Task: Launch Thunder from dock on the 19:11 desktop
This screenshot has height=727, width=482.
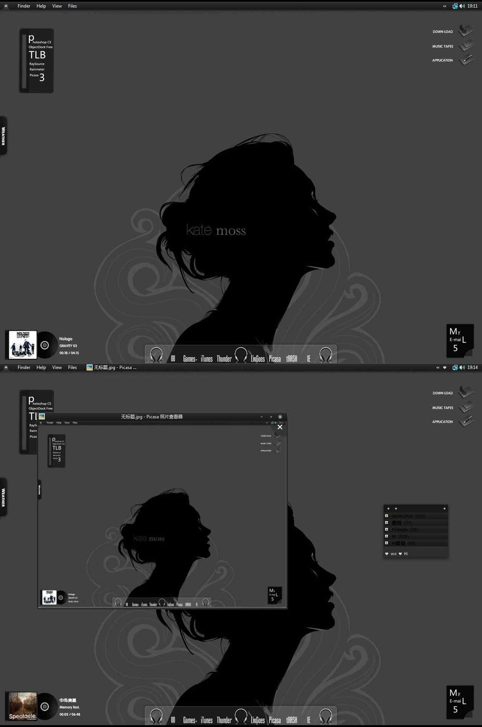Action: pos(224,359)
